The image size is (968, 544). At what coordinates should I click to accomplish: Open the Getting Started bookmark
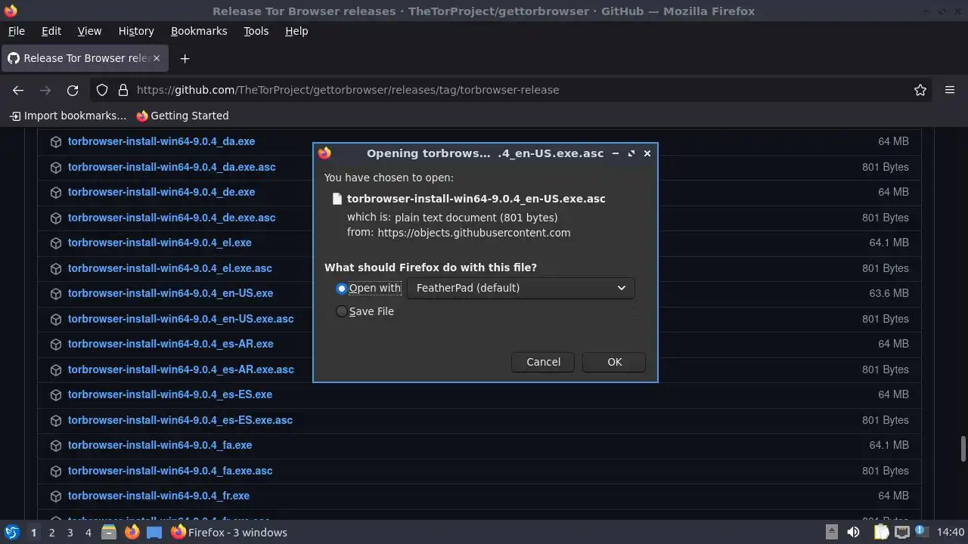(x=182, y=116)
